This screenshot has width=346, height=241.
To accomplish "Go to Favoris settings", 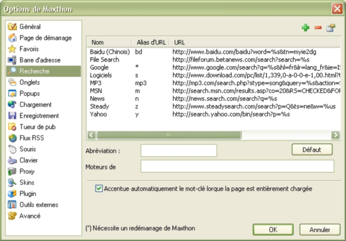I will tap(44, 49).
